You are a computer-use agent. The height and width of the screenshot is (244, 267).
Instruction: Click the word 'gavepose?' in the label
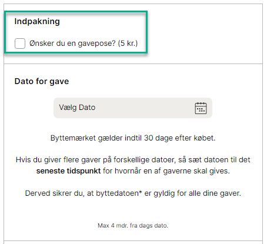point(96,44)
